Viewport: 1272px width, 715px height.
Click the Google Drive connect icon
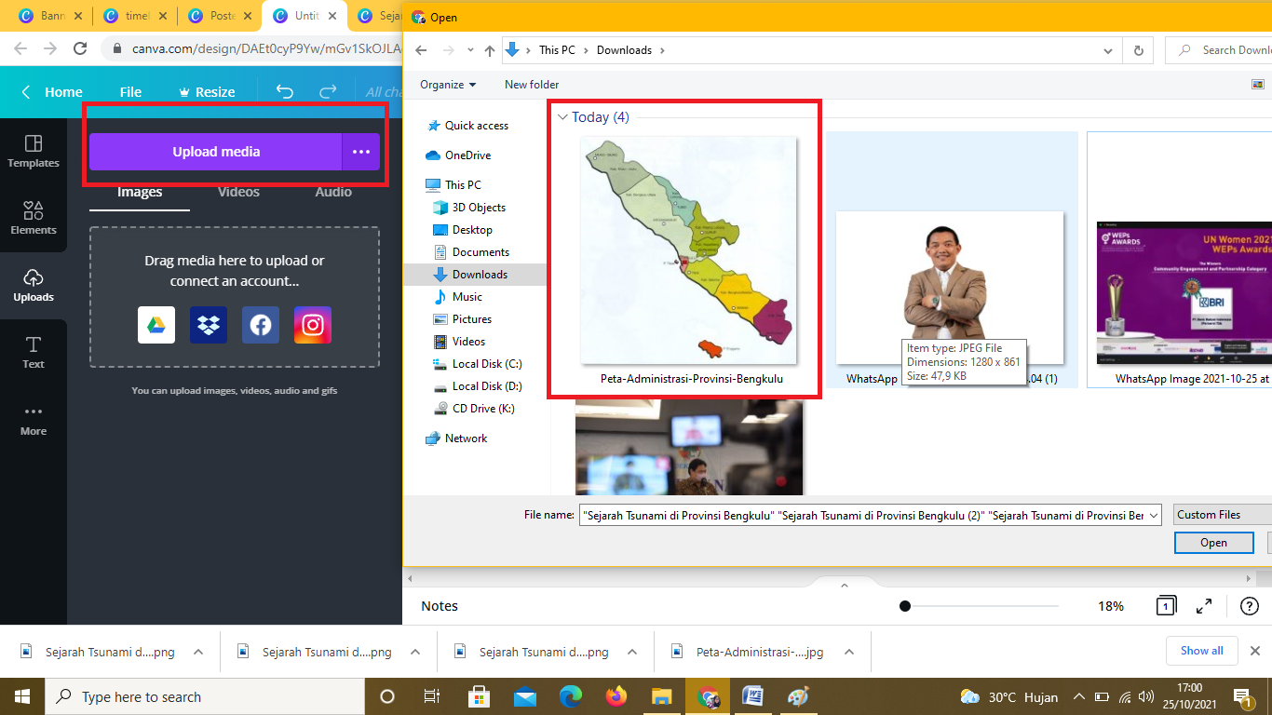(x=156, y=325)
